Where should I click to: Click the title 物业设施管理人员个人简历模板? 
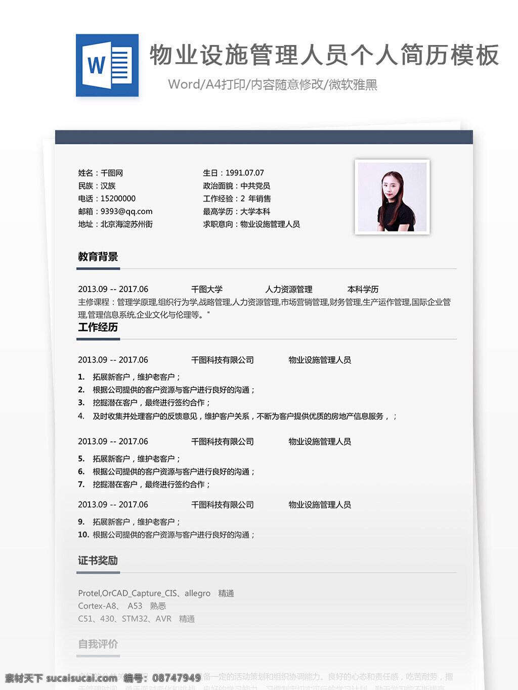[x=324, y=55]
